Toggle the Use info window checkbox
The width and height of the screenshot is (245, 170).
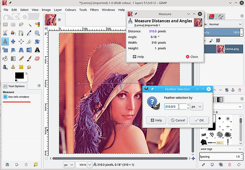[x=5, y=97]
